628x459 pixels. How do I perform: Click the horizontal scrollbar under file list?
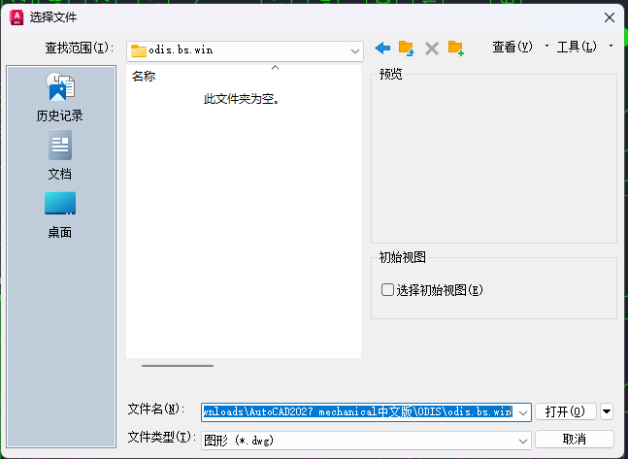pyautogui.click(x=177, y=366)
